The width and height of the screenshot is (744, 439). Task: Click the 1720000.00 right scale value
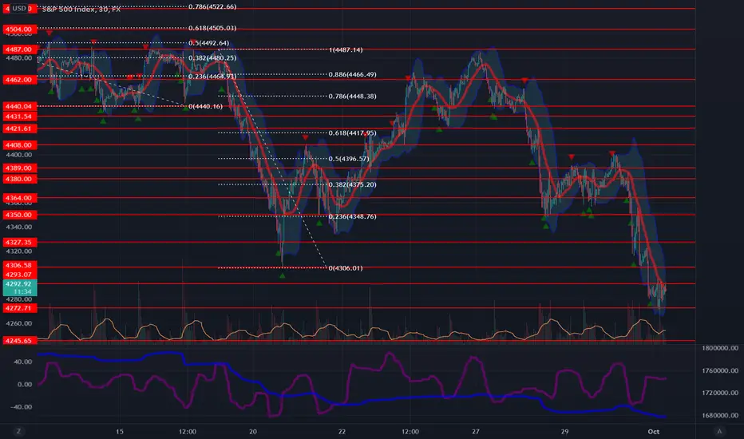point(720,393)
